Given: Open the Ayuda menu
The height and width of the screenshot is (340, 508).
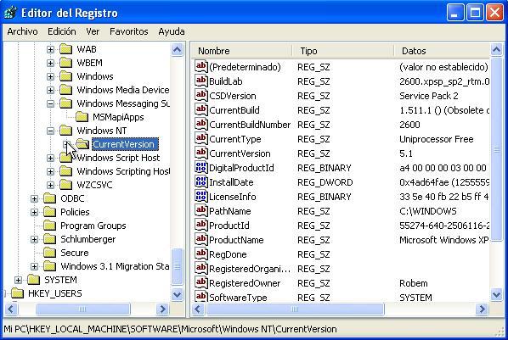Looking at the screenshot, I should click(172, 31).
